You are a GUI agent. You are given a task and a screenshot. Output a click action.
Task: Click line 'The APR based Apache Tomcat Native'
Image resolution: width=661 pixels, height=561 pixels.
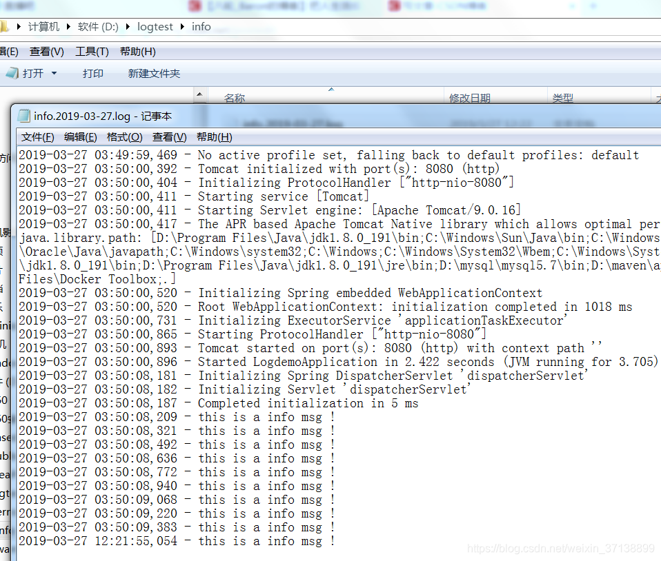[x=339, y=224]
